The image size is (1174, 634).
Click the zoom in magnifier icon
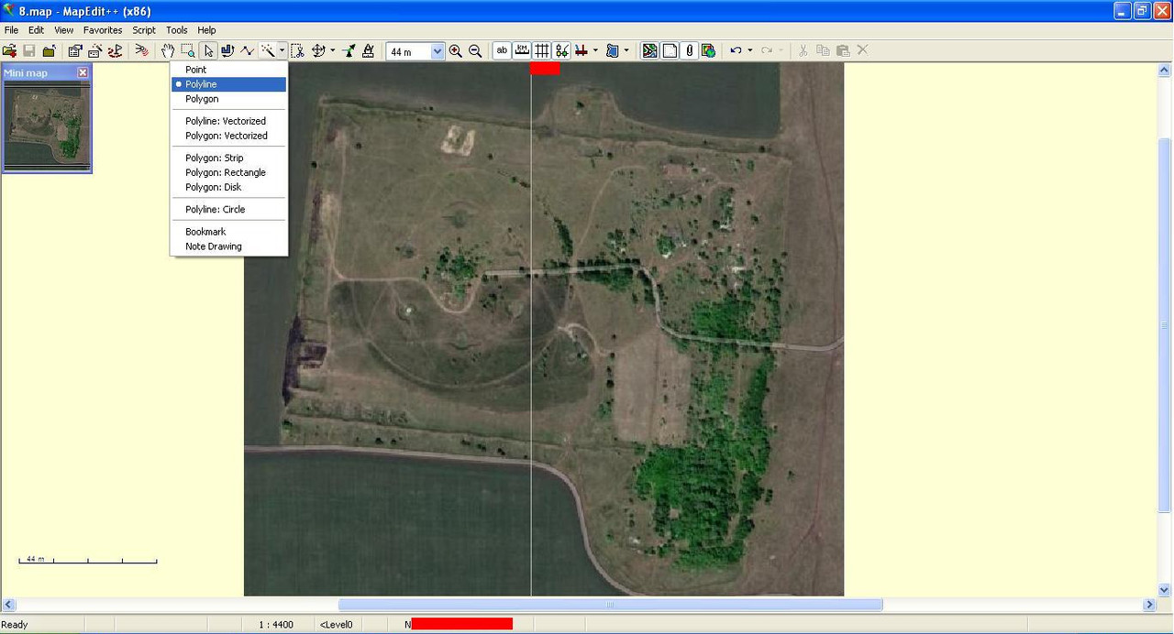(456, 51)
